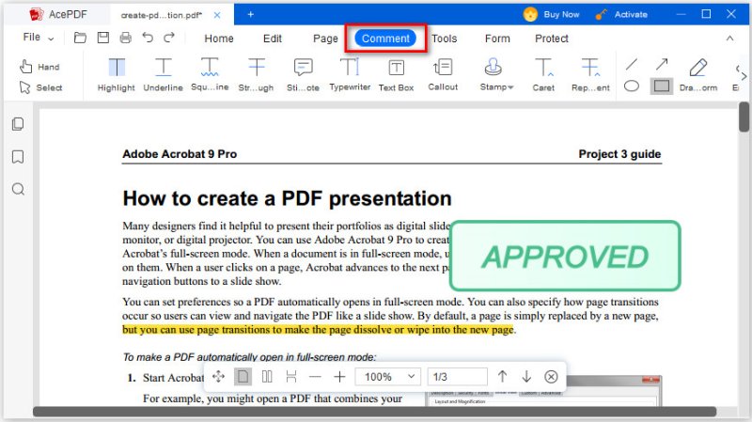
Task: Go to the previous page
Action: (502, 377)
